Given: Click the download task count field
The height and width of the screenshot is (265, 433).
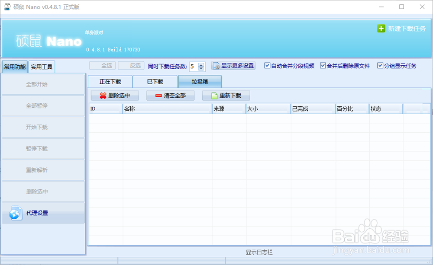Looking at the screenshot, I should pyautogui.click(x=194, y=67).
